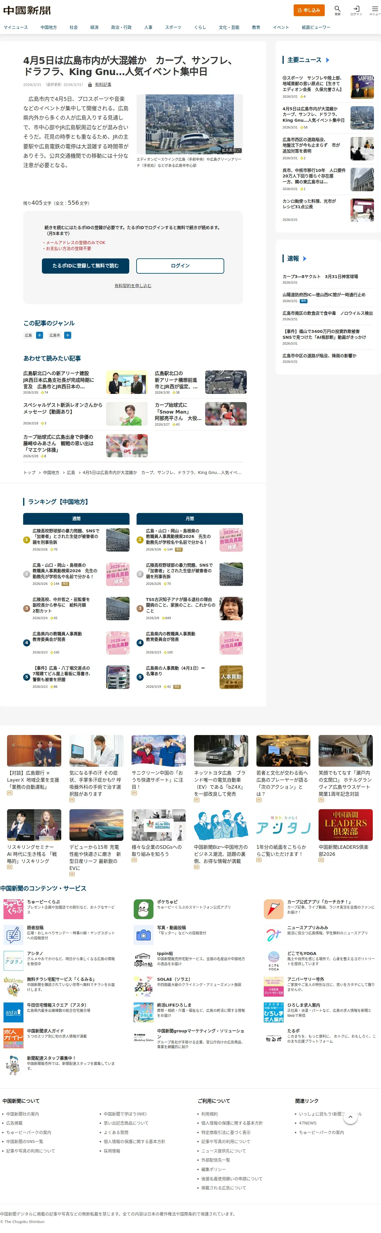Open the ひろしま求人案内 icon

tap(273, 1012)
